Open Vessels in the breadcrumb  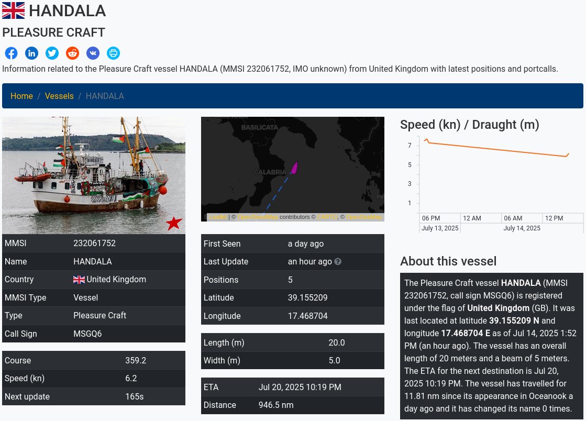[x=59, y=96]
